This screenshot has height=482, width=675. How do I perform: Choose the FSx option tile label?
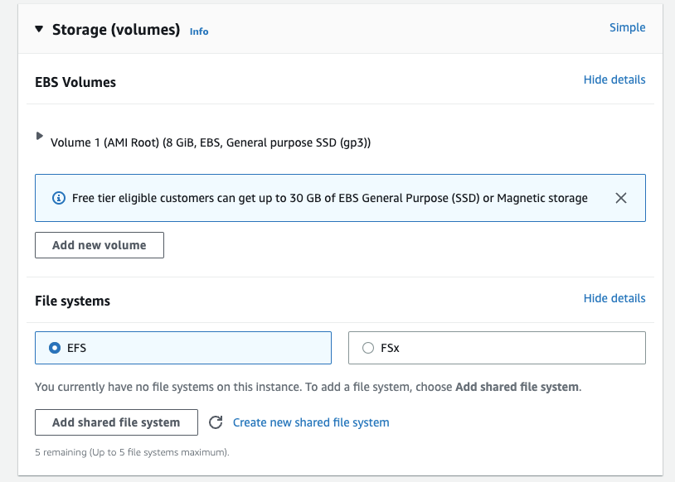coord(390,349)
